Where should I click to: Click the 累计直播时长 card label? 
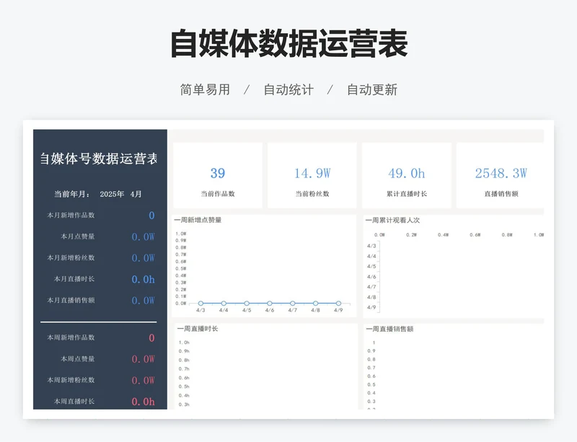point(407,194)
